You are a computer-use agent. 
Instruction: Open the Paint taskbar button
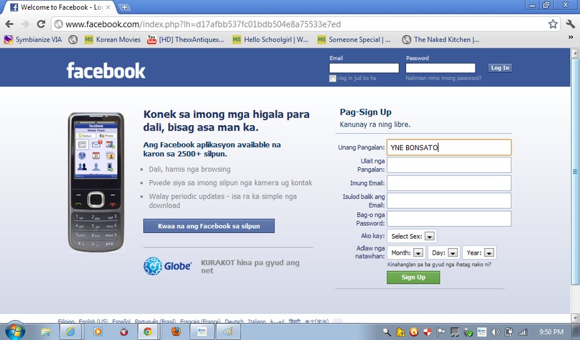pyautogui.click(x=228, y=332)
